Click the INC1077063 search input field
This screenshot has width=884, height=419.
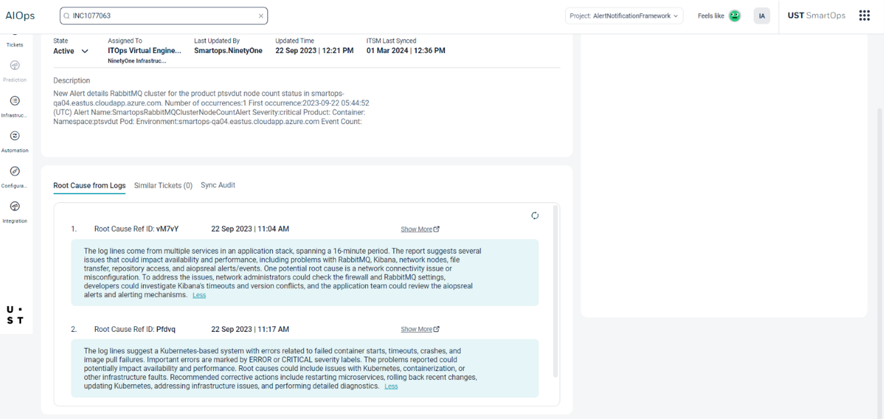click(161, 15)
